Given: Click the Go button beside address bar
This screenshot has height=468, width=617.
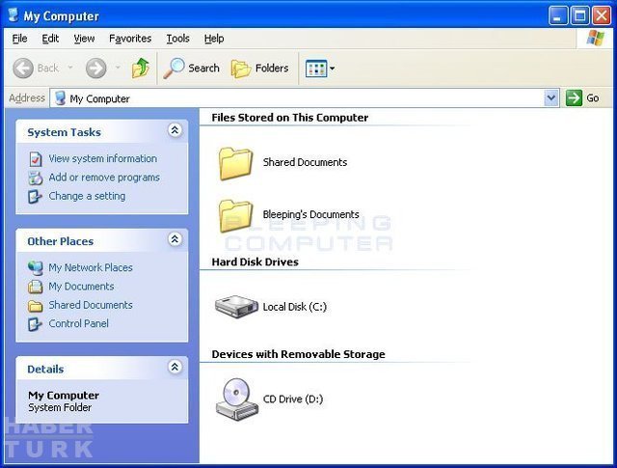Looking at the screenshot, I should click(x=583, y=97).
